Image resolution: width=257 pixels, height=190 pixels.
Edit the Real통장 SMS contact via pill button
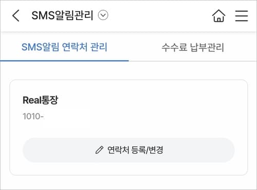pos(128,150)
